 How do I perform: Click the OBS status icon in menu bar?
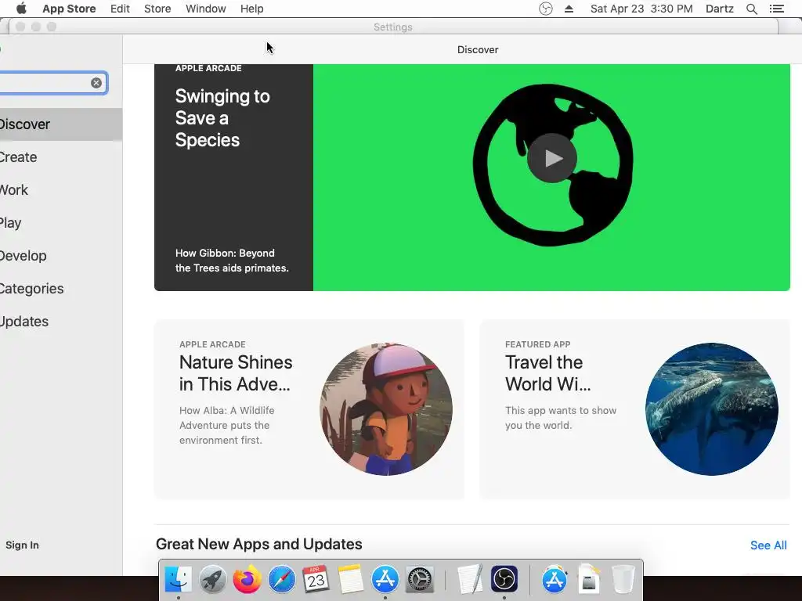[x=546, y=9]
